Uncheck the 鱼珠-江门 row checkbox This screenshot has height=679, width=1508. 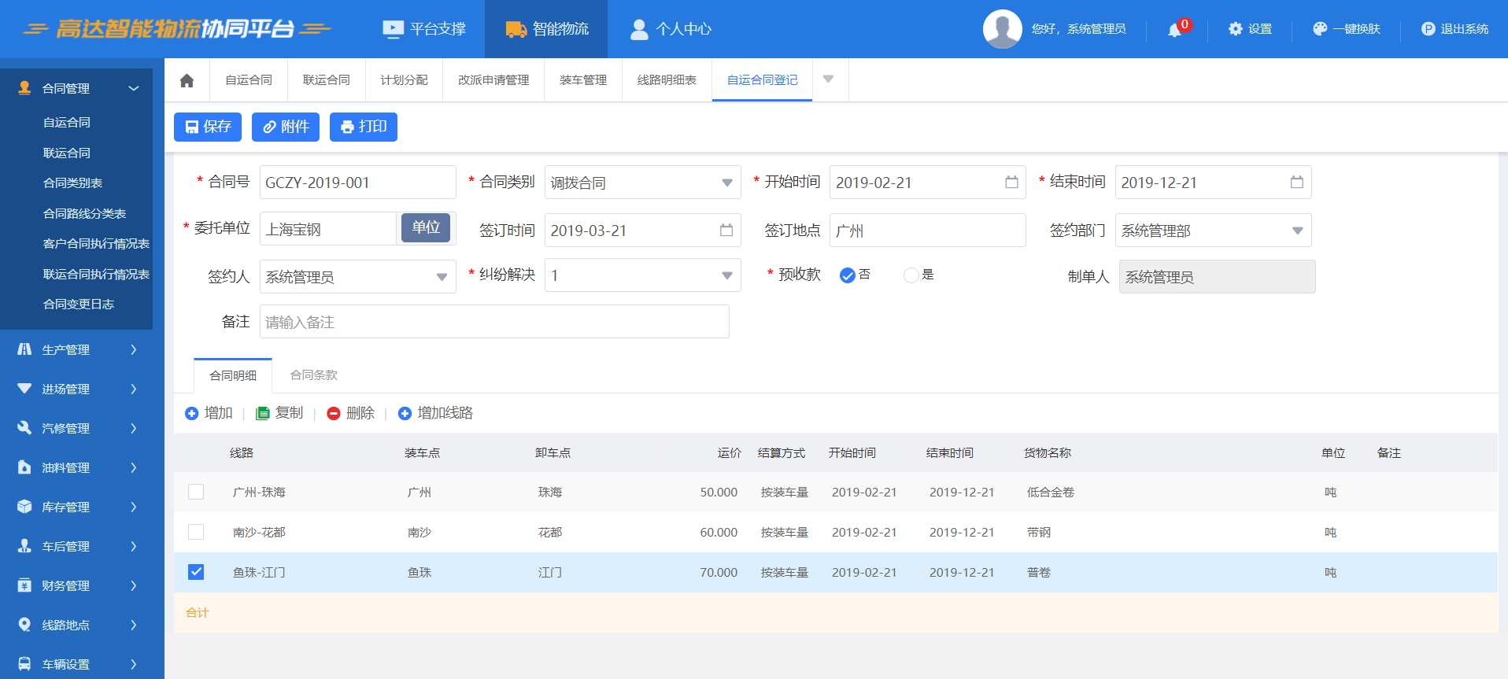(x=196, y=572)
